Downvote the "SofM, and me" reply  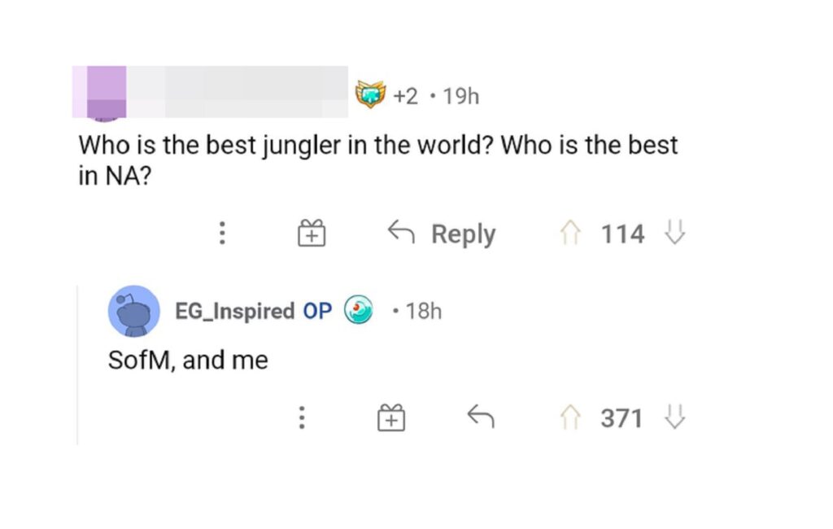pyautogui.click(x=675, y=418)
